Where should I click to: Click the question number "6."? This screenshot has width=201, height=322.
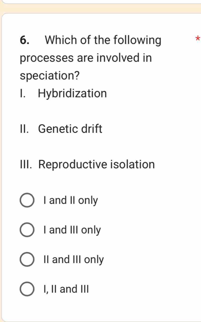click(24, 40)
